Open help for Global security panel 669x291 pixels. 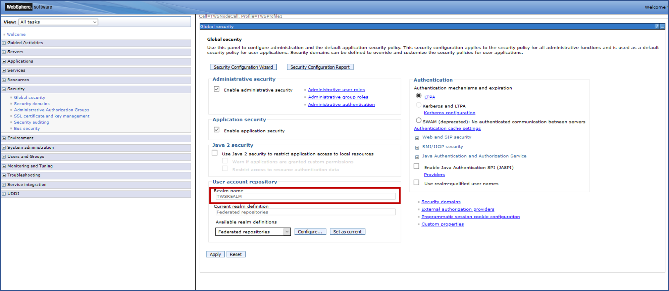pos(657,26)
